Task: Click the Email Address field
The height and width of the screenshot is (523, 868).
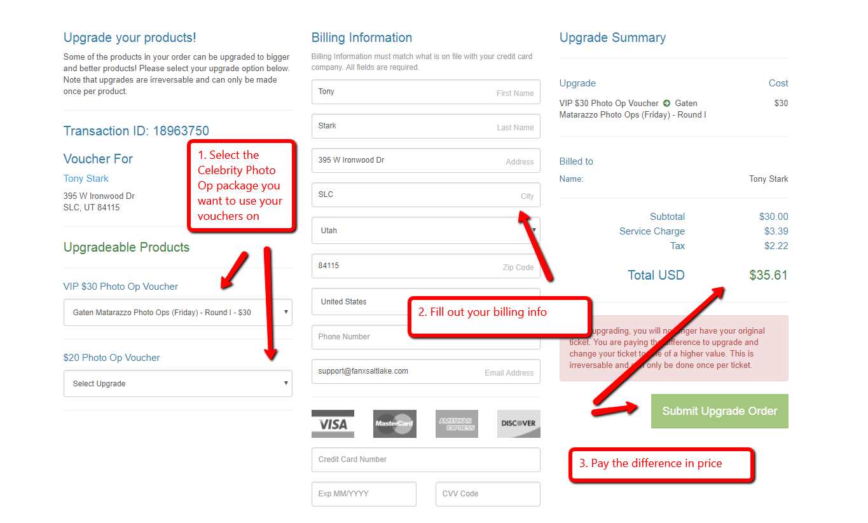Action: click(425, 372)
